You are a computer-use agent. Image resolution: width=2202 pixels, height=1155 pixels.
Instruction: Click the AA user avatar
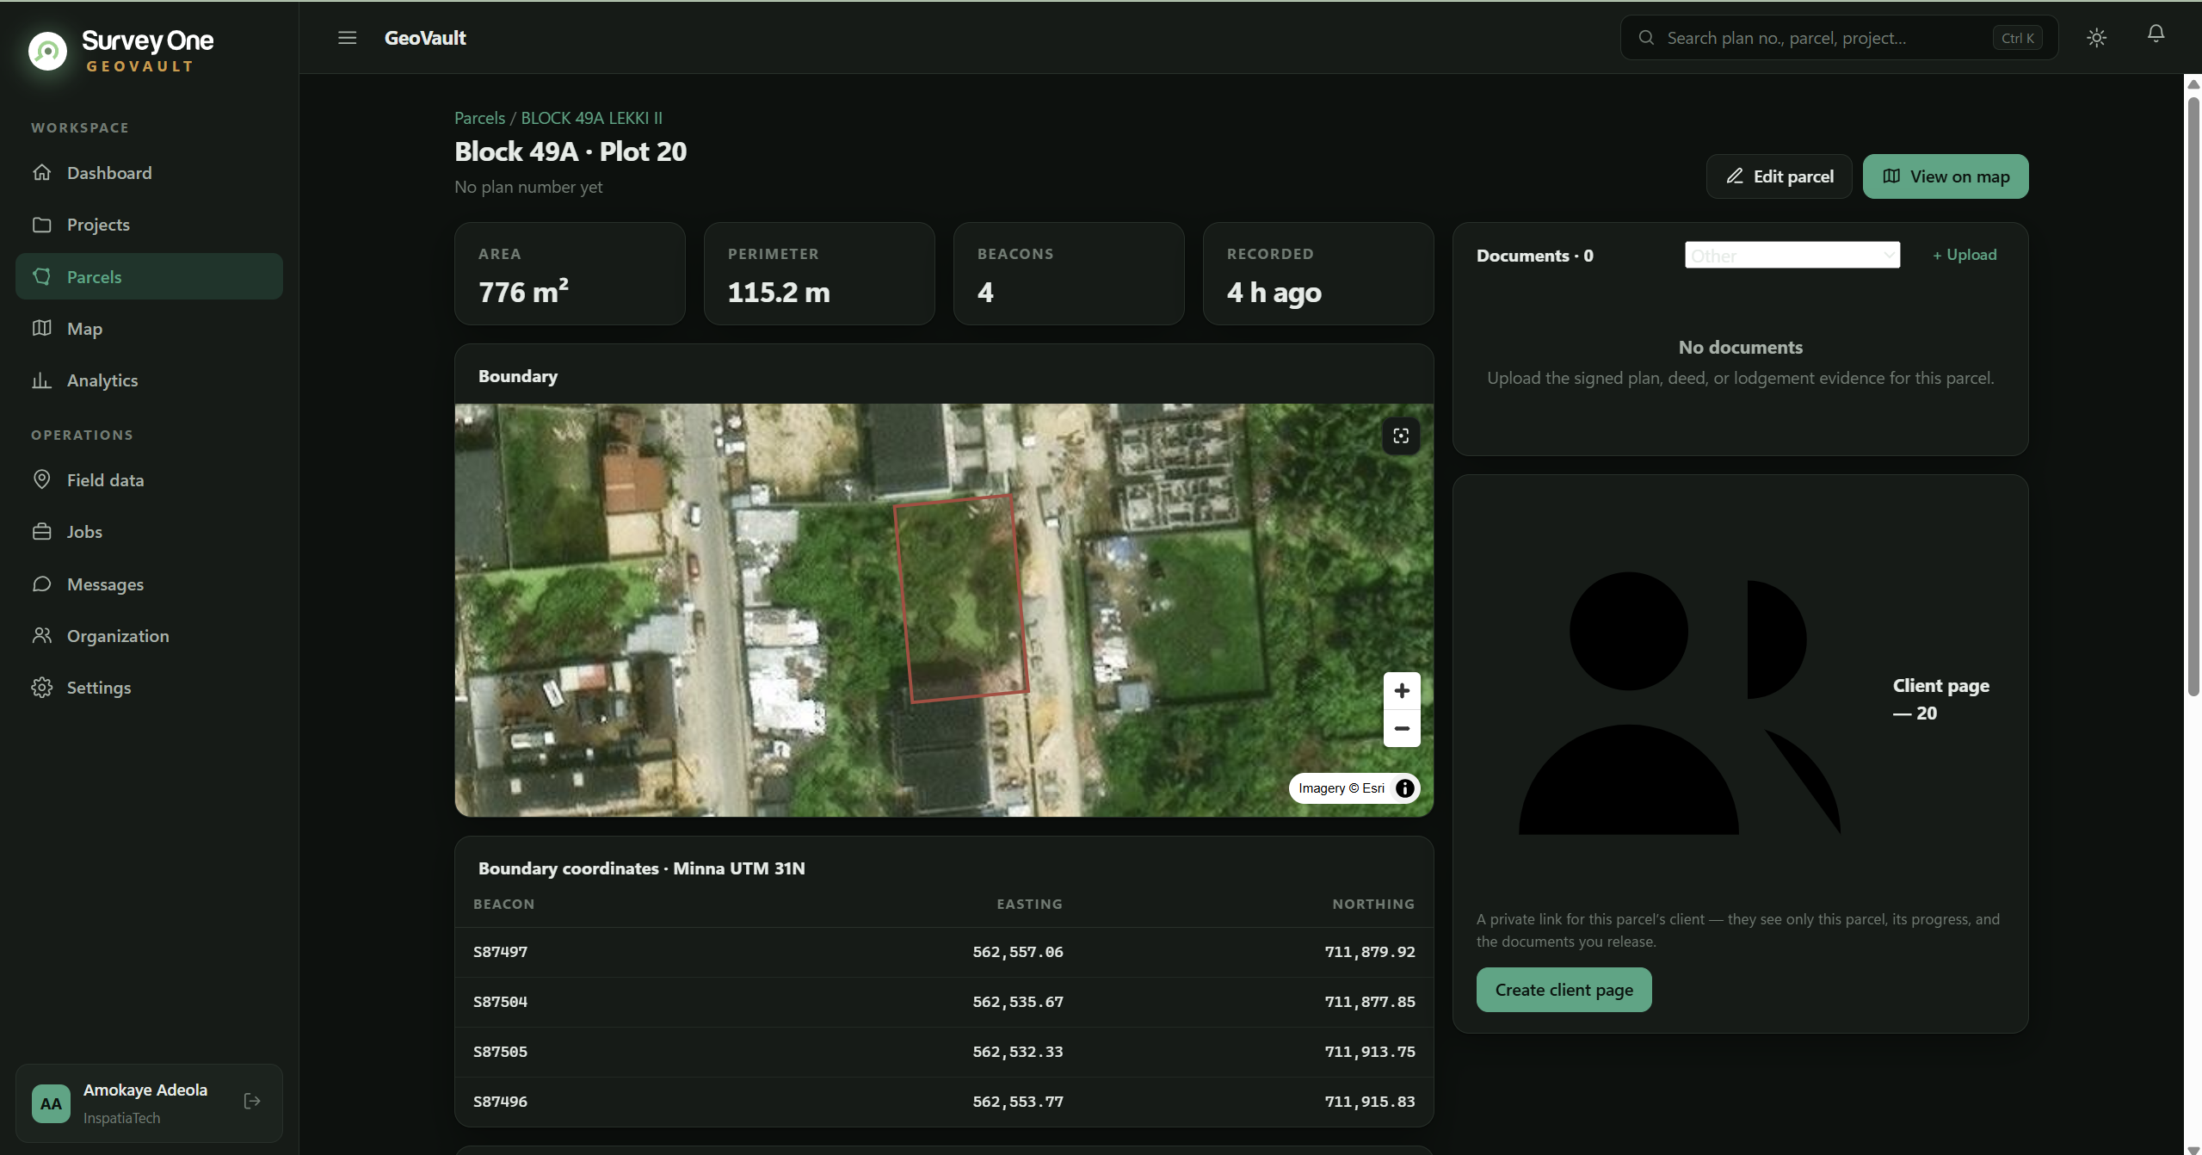pos(51,1103)
